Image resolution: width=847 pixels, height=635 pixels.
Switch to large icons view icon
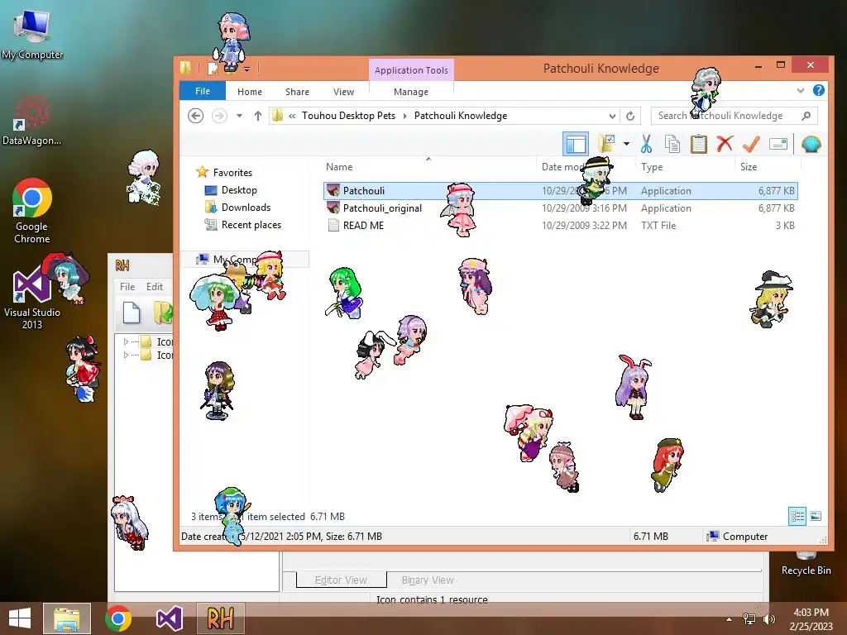(816, 516)
